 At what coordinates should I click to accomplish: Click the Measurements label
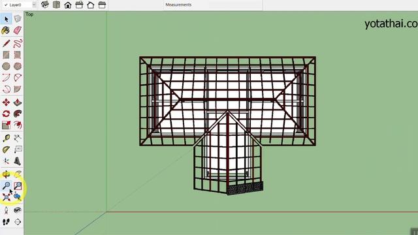click(x=178, y=5)
